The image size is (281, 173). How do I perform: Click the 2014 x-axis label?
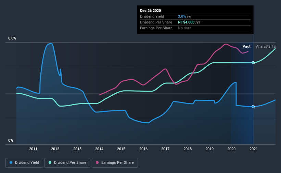99,149
